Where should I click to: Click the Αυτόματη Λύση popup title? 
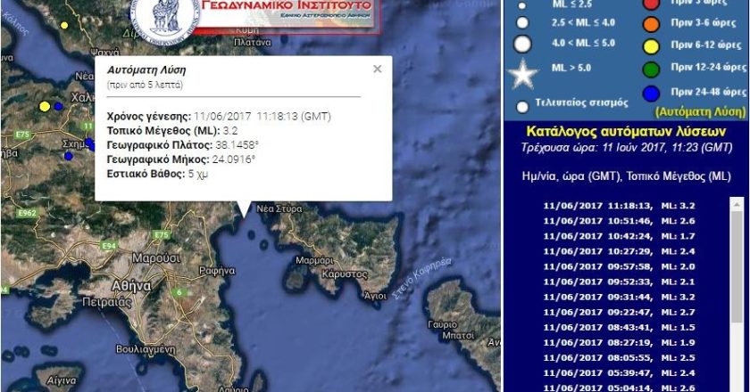click(x=146, y=69)
